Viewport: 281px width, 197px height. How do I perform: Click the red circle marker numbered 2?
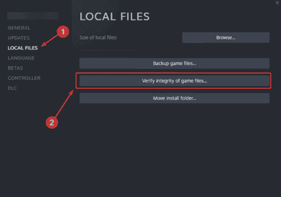52,123
